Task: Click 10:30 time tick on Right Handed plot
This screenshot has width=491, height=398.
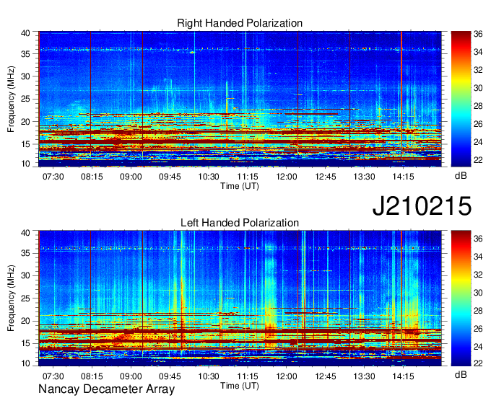Action: coord(209,177)
